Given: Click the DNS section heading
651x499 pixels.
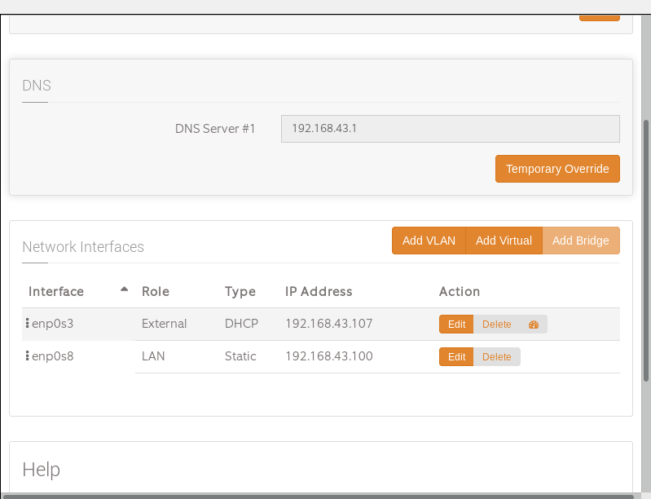Looking at the screenshot, I should coord(37,86).
